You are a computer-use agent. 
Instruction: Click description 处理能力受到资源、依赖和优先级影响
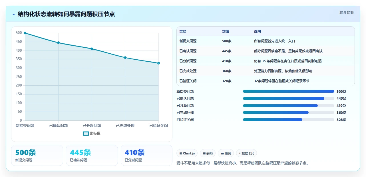pyautogui.click(x=283, y=71)
